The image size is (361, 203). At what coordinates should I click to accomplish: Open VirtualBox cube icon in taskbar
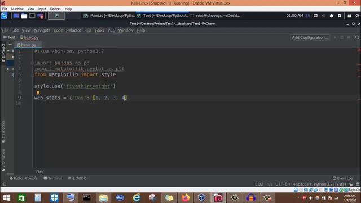201,198
